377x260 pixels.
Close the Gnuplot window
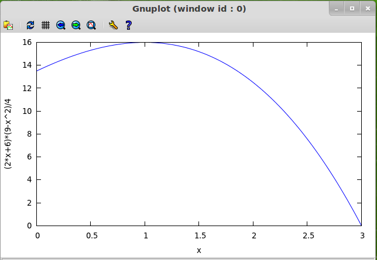pos(367,8)
